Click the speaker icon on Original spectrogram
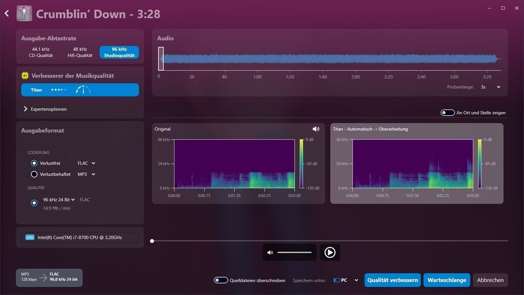Viewport: 524px width, 295px height. tap(316, 129)
